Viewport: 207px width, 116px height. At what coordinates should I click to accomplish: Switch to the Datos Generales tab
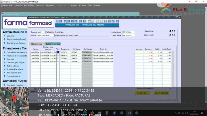tap(53, 44)
